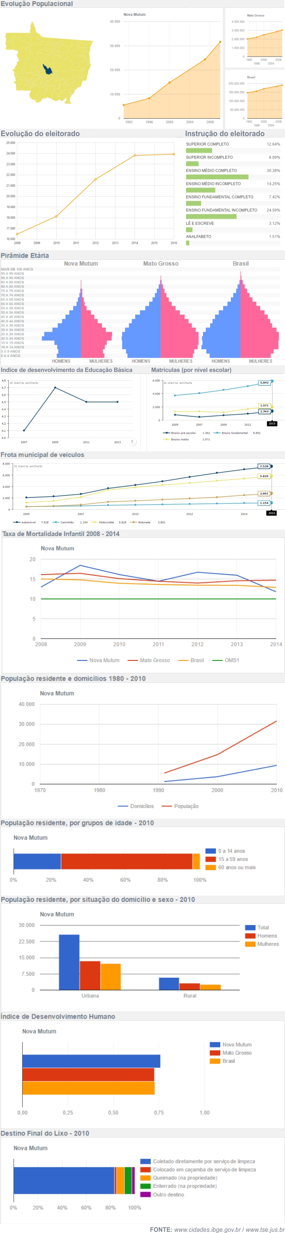Click the round export icon beside IDEB chart
The width and height of the screenshot is (285, 1233).
coord(132,442)
